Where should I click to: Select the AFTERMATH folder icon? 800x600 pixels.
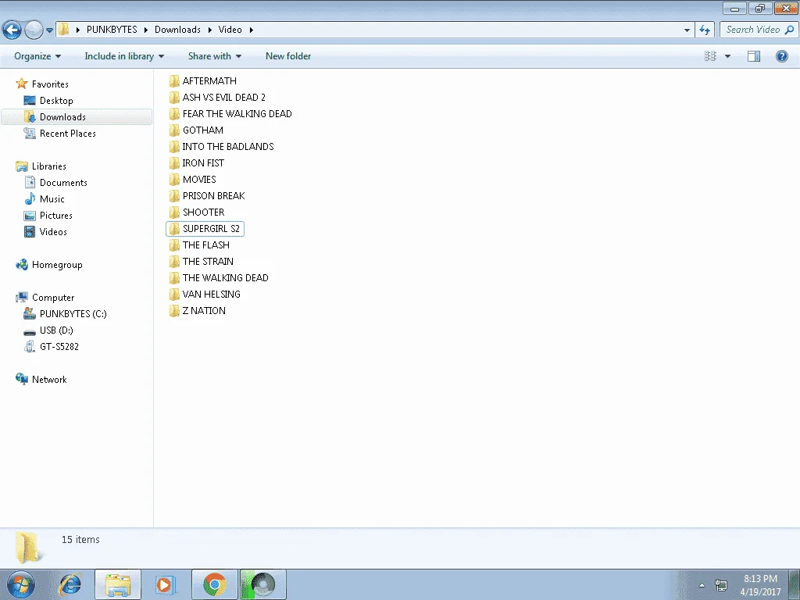(174, 81)
